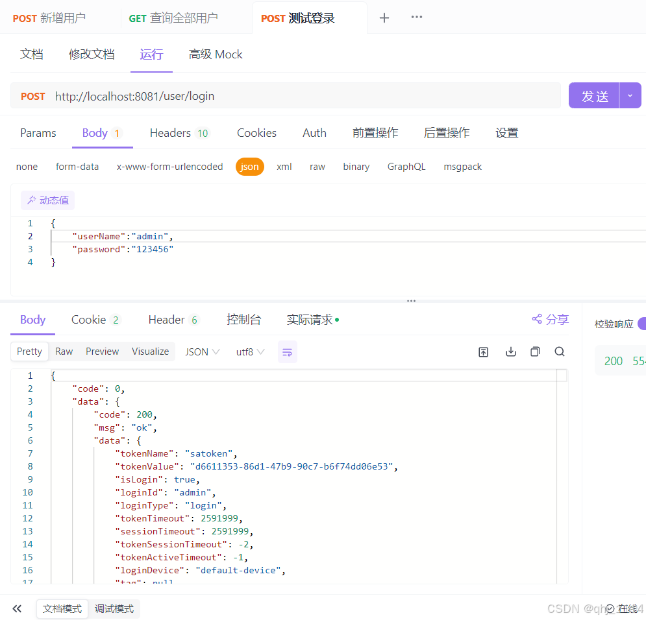Click the tokenValue string in response
Viewport: 646px width, 620px height.
tap(292, 466)
